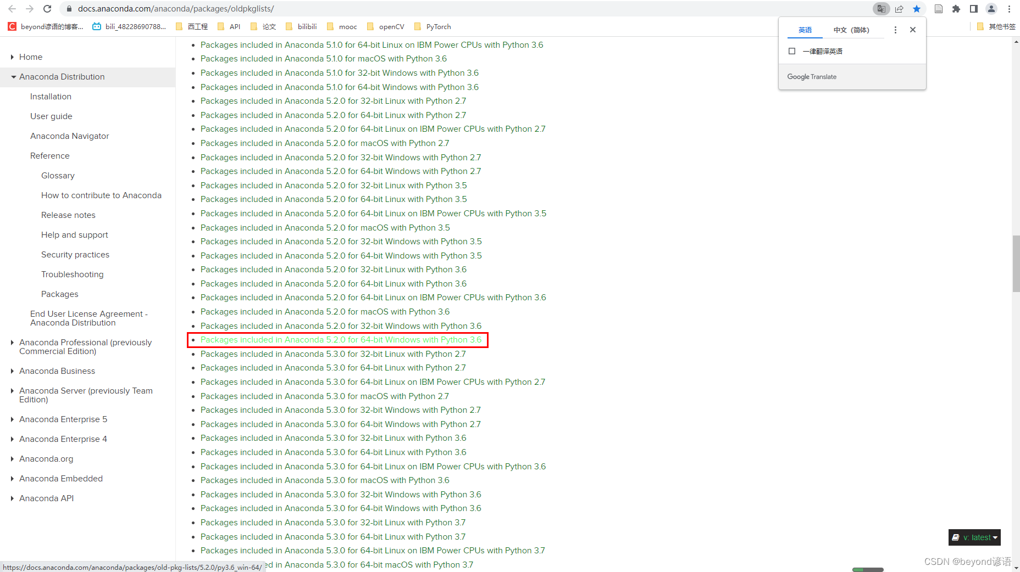Expand Anaconda.org sidebar section
This screenshot has width=1020, height=572.
12,459
